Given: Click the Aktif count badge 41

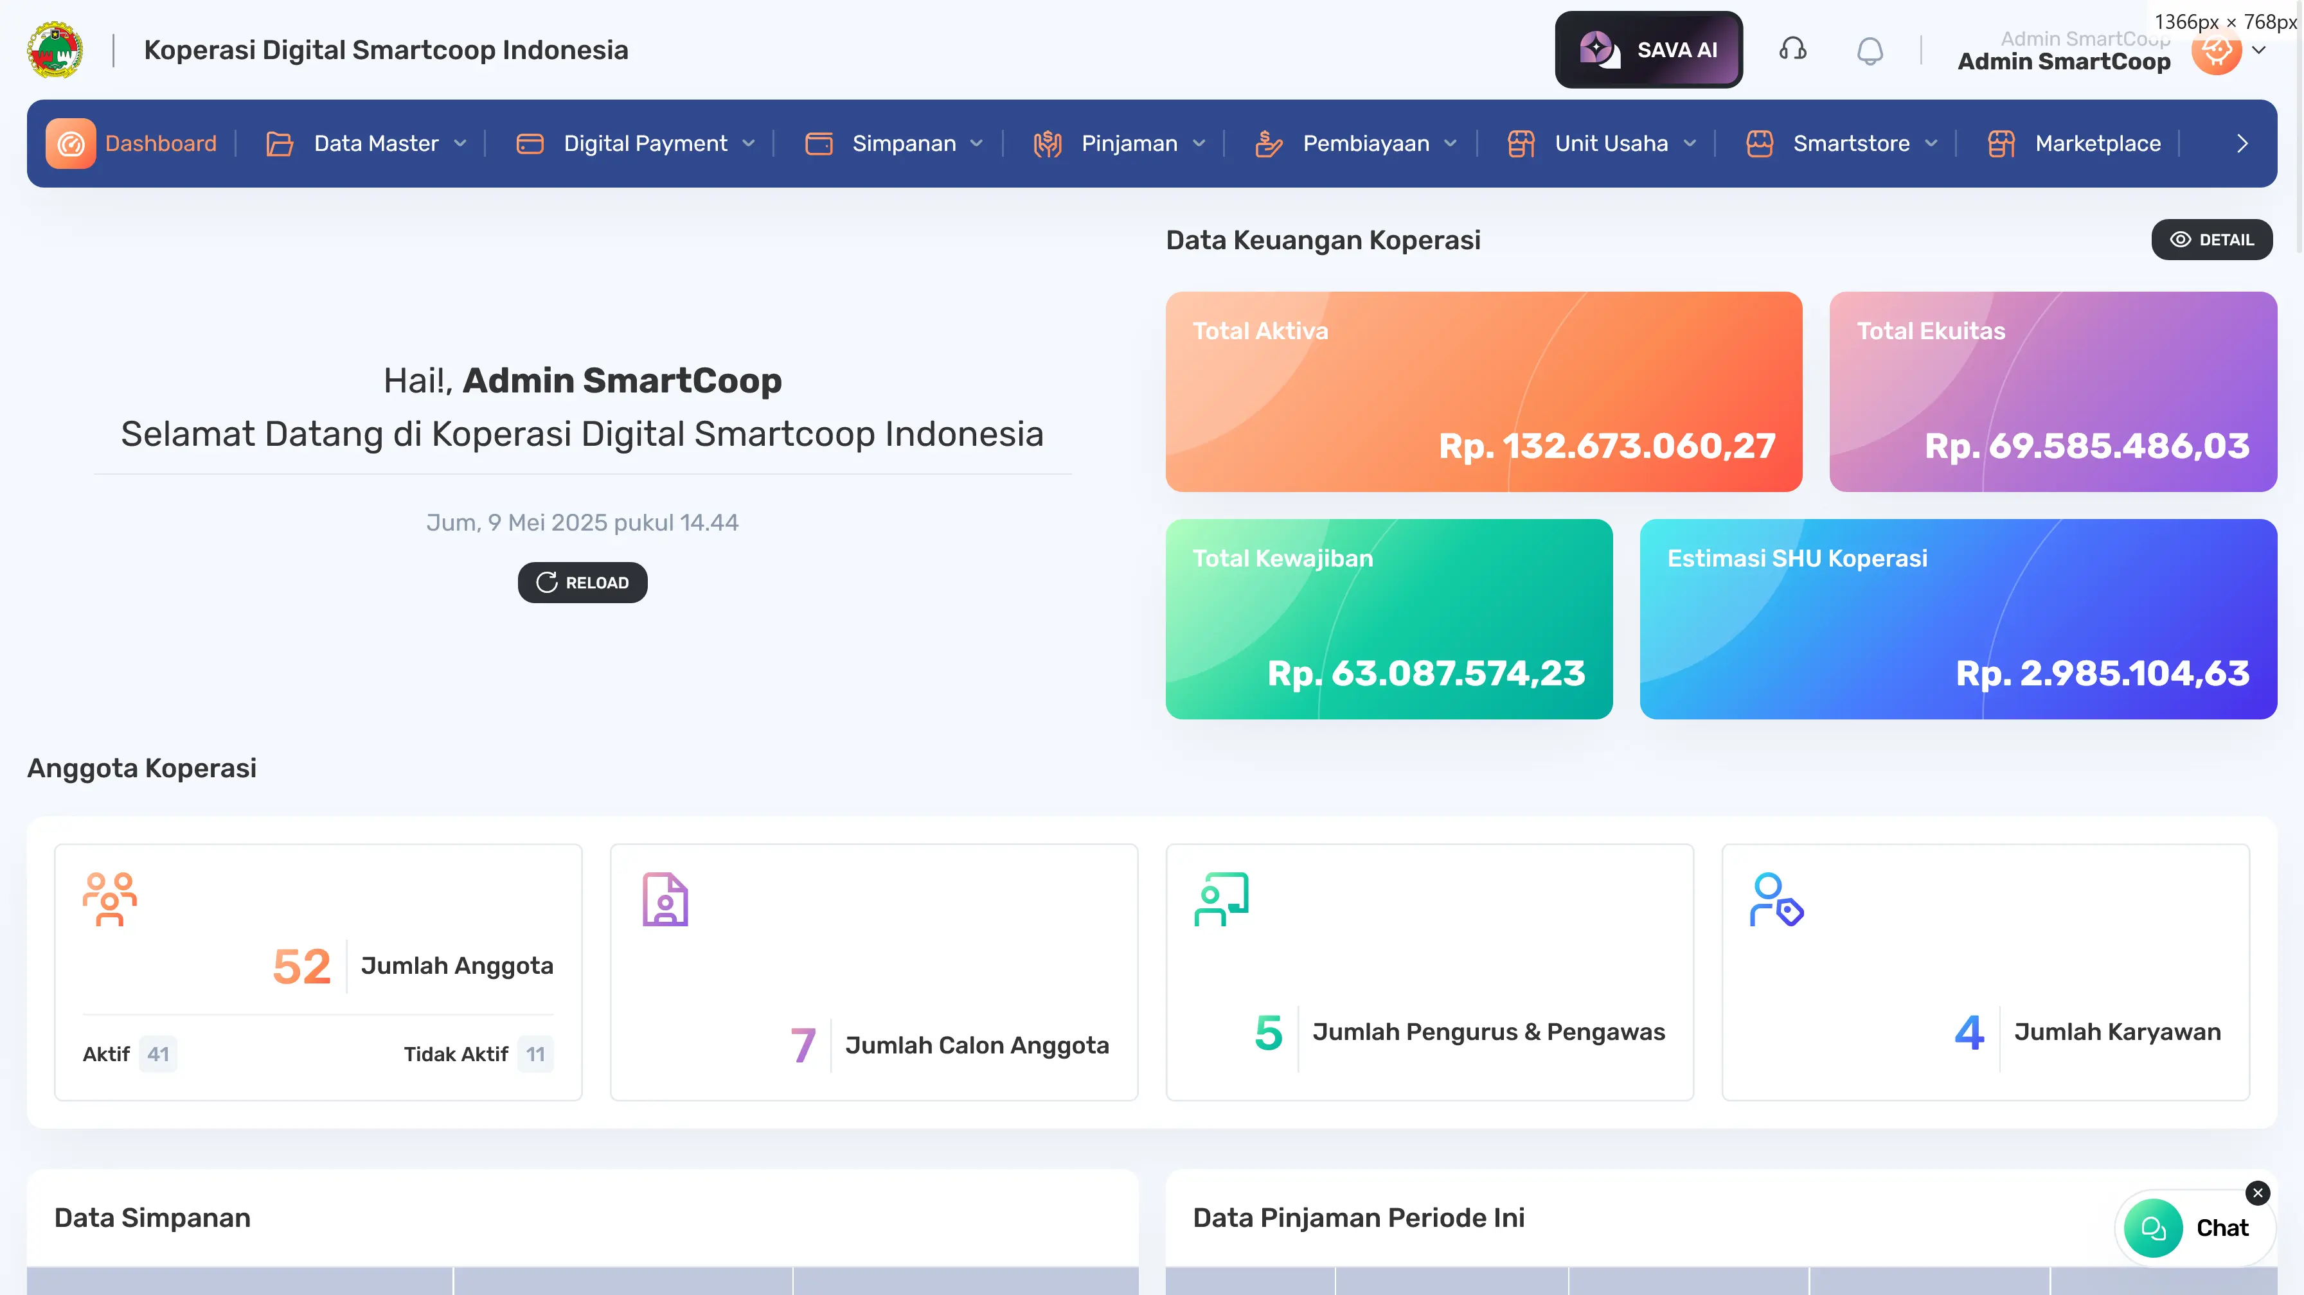Looking at the screenshot, I should (x=158, y=1053).
